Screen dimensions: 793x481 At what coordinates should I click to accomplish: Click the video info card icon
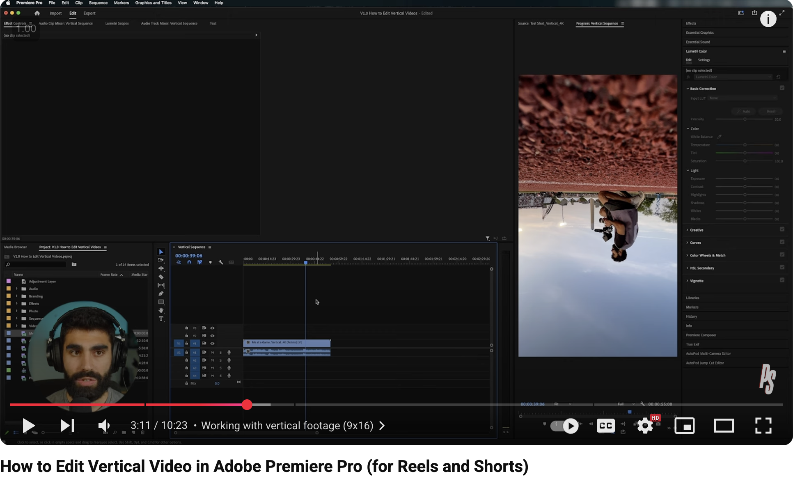click(768, 19)
